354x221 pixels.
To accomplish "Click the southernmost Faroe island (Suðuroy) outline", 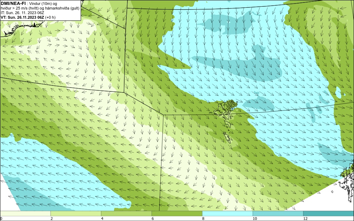I will pos(228,137).
